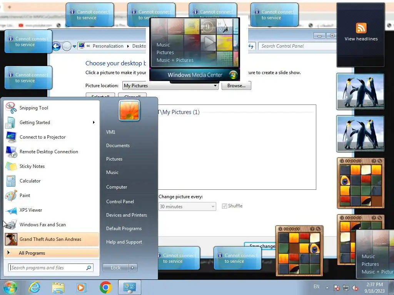The image size is (394, 295).
Task: Open recent pages dropdown arrow
Action: point(74,46)
